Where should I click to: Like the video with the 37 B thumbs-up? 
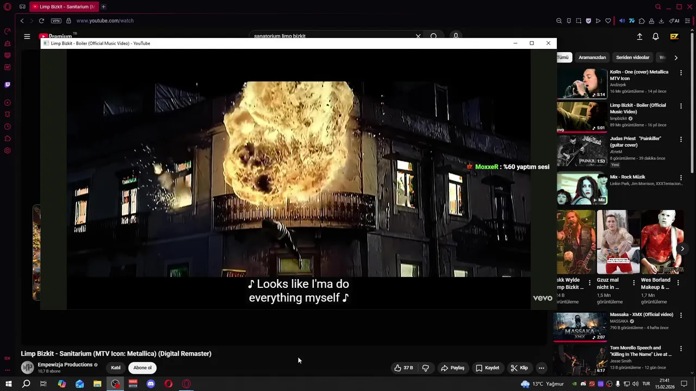tap(403, 368)
